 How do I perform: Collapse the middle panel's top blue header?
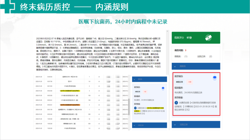click(149, 79)
